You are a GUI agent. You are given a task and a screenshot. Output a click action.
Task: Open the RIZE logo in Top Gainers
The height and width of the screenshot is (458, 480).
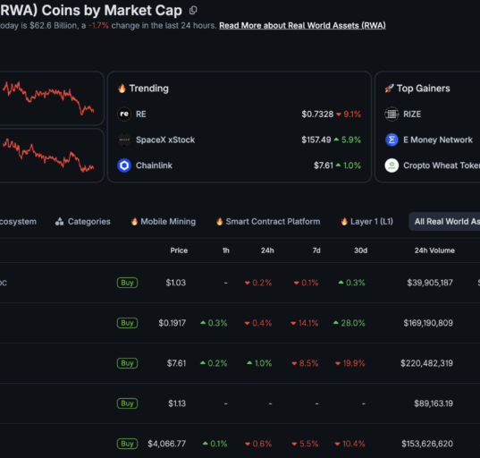pos(392,114)
